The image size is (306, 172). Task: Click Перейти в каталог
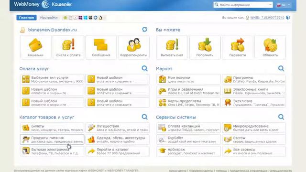(x=118, y=151)
